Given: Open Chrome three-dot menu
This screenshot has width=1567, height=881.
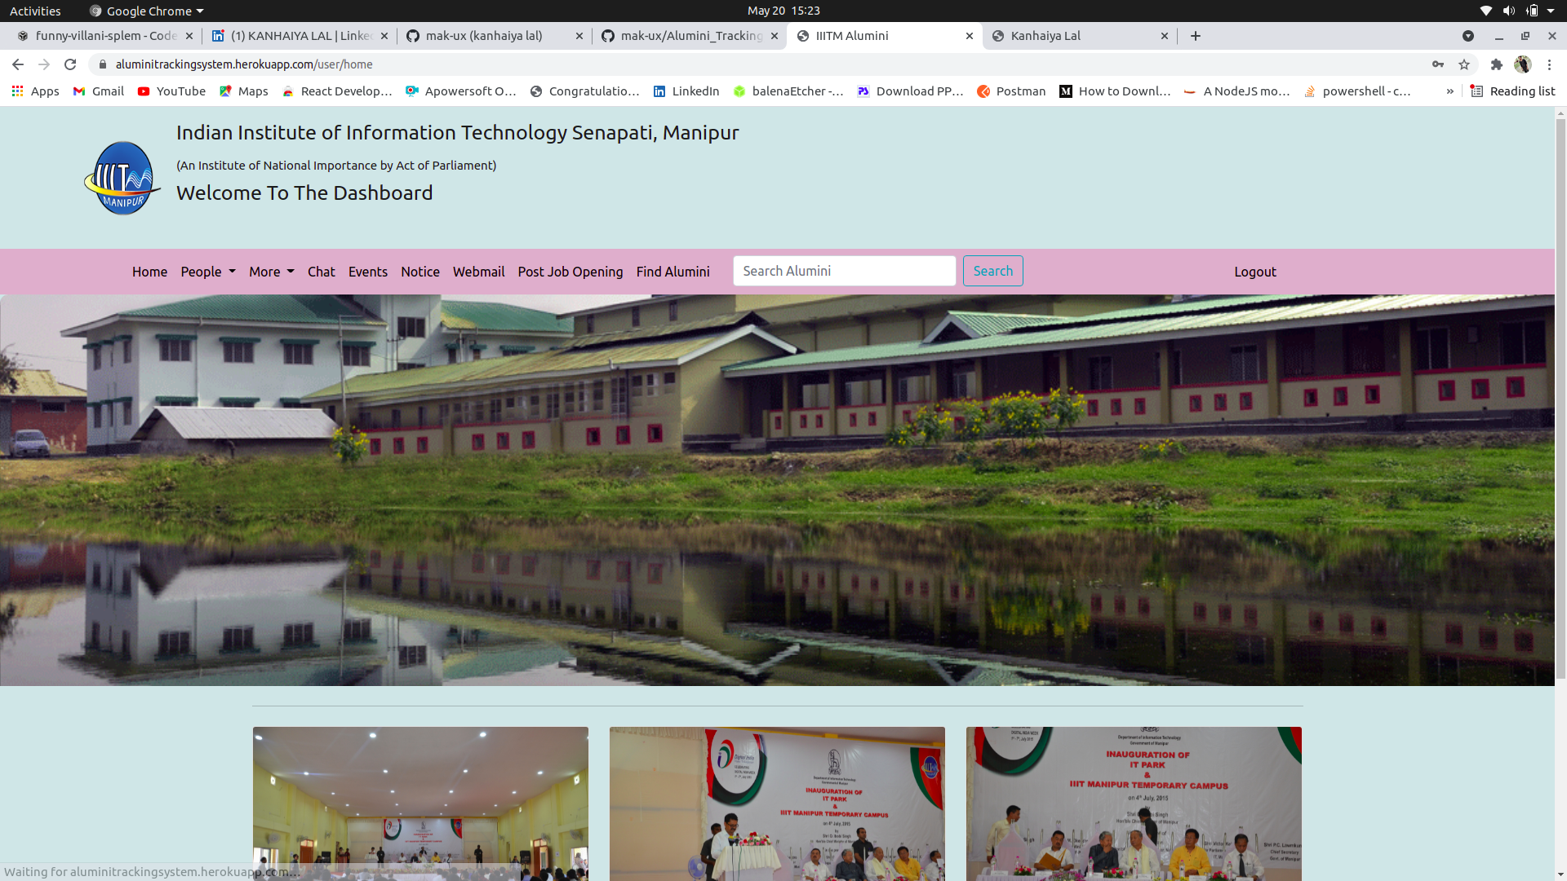Looking at the screenshot, I should pyautogui.click(x=1549, y=64).
